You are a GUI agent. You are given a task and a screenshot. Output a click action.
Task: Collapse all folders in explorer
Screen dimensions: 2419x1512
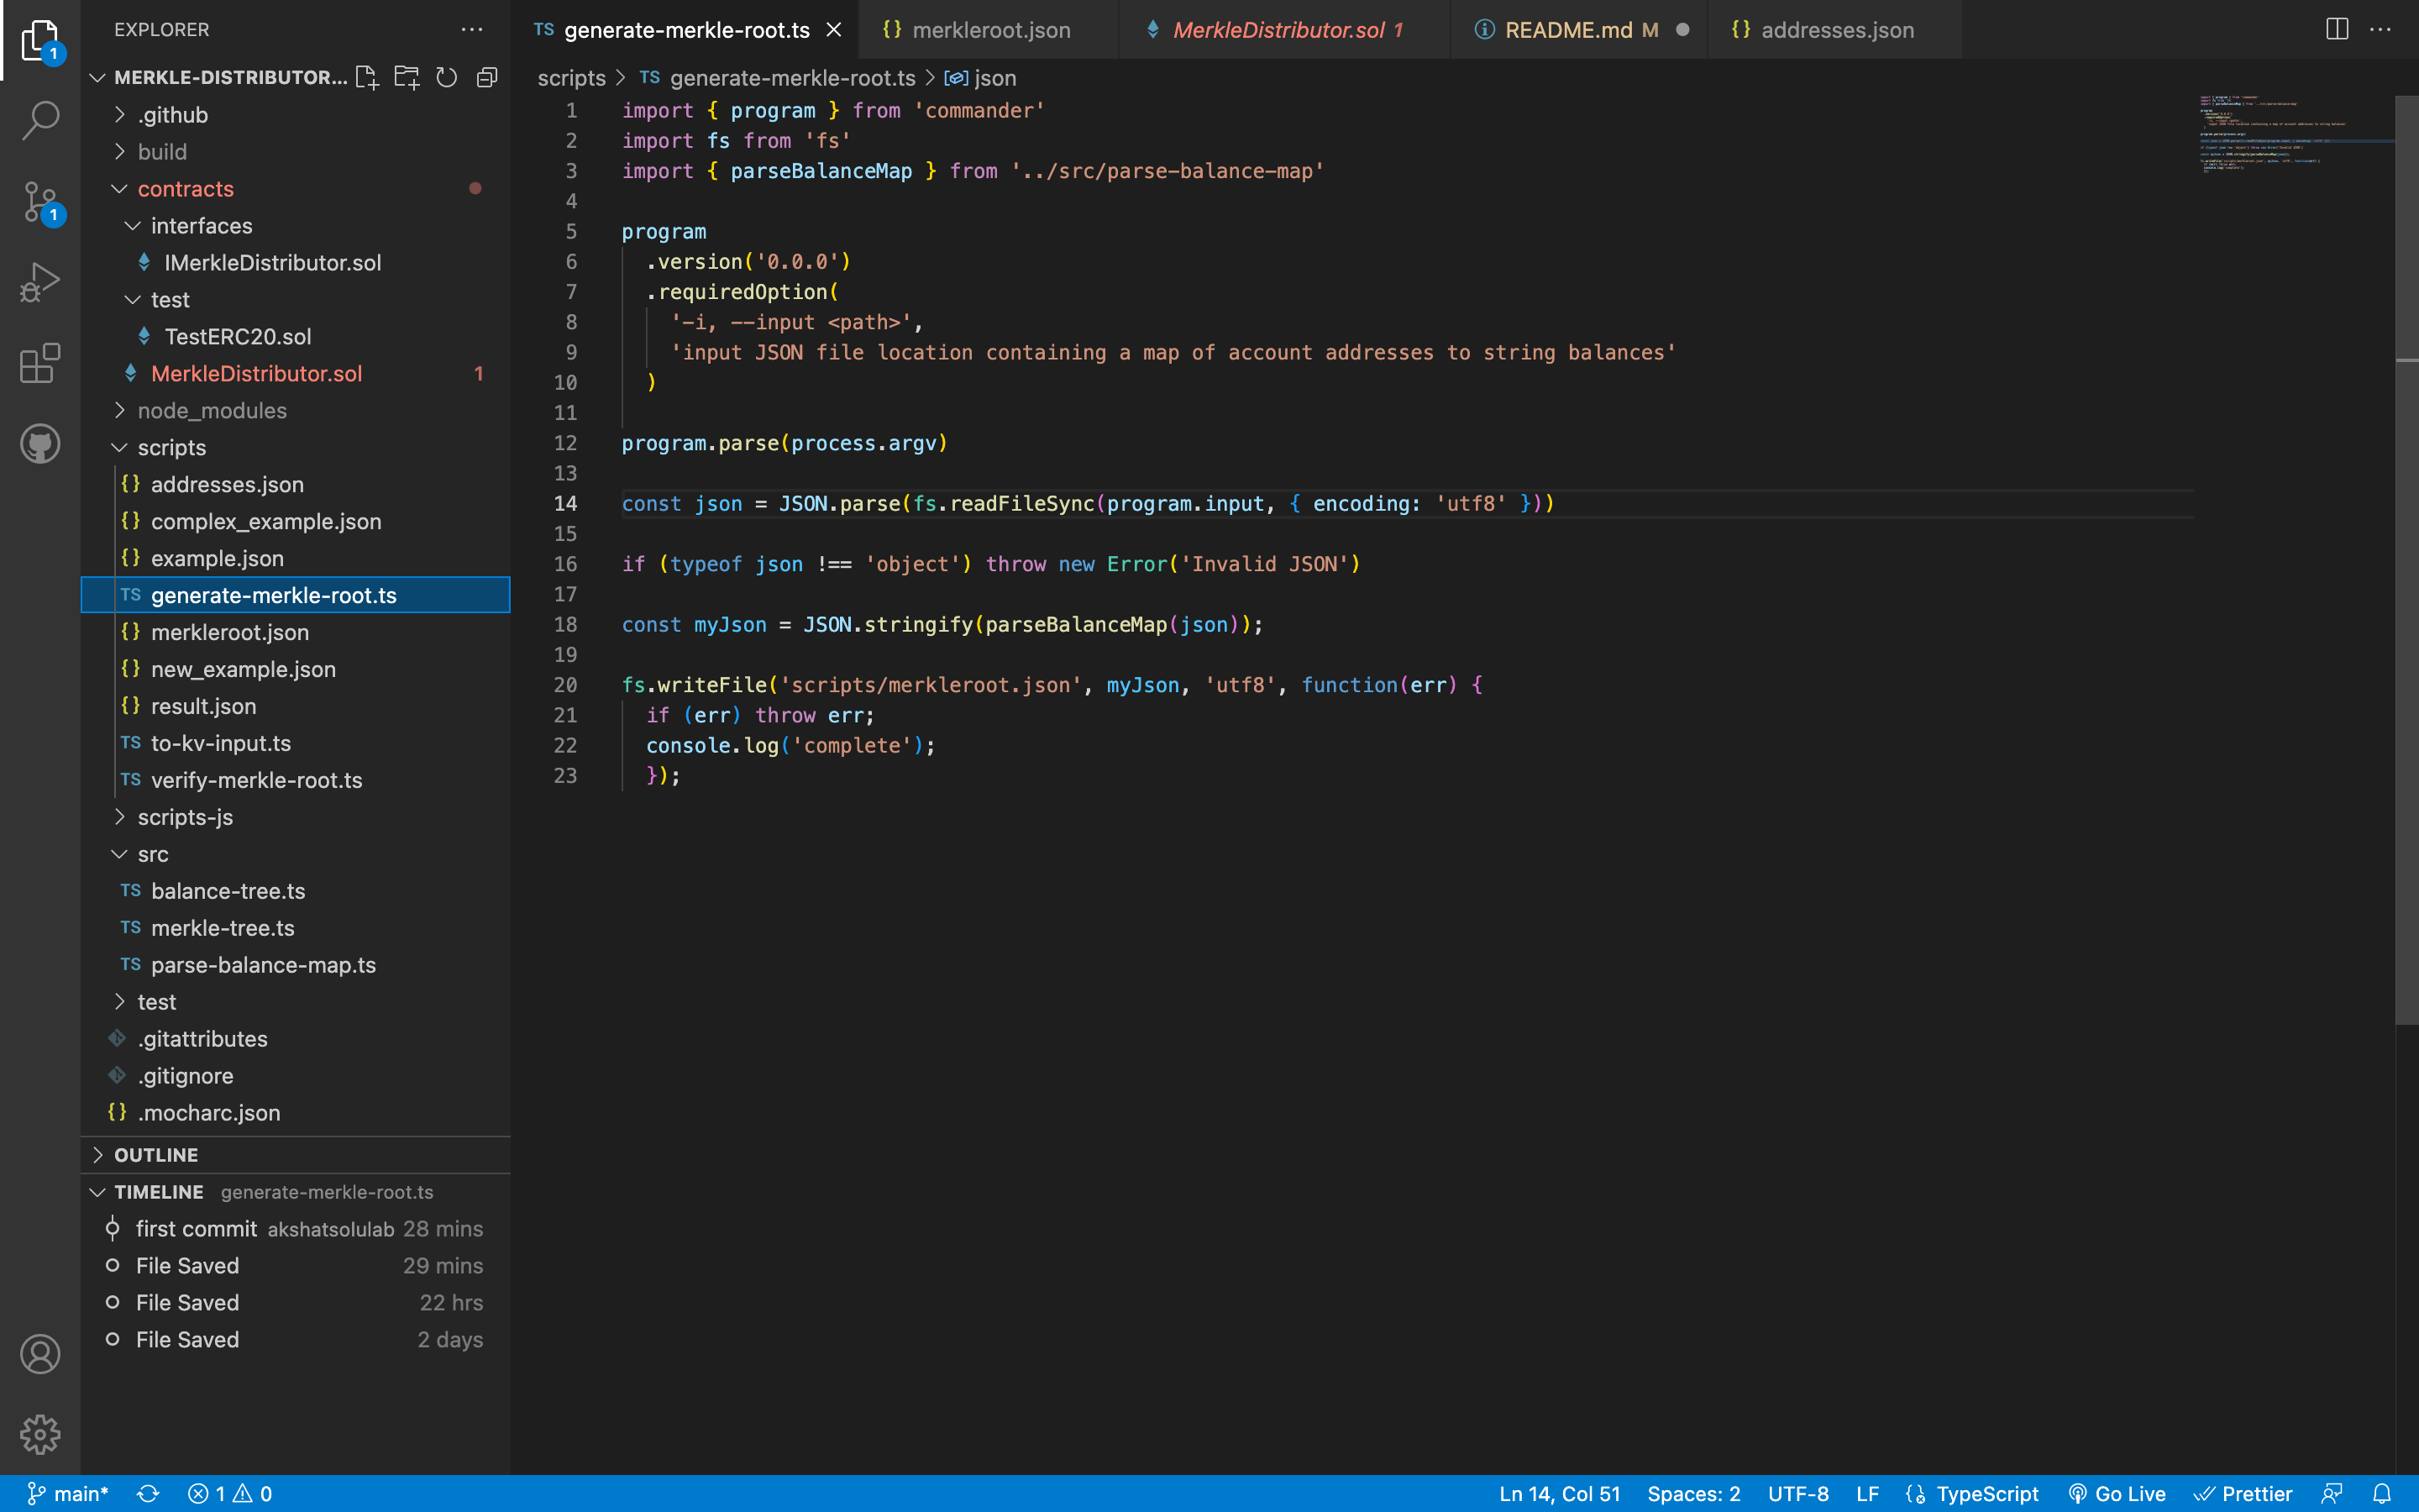[x=487, y=77]
